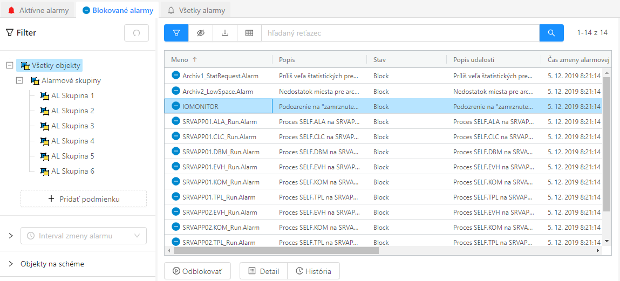This screenshot has height=281, width=620.
Task: Click the Pridať podmienku button
Action: pyautogui.click(x=84, y=199)
